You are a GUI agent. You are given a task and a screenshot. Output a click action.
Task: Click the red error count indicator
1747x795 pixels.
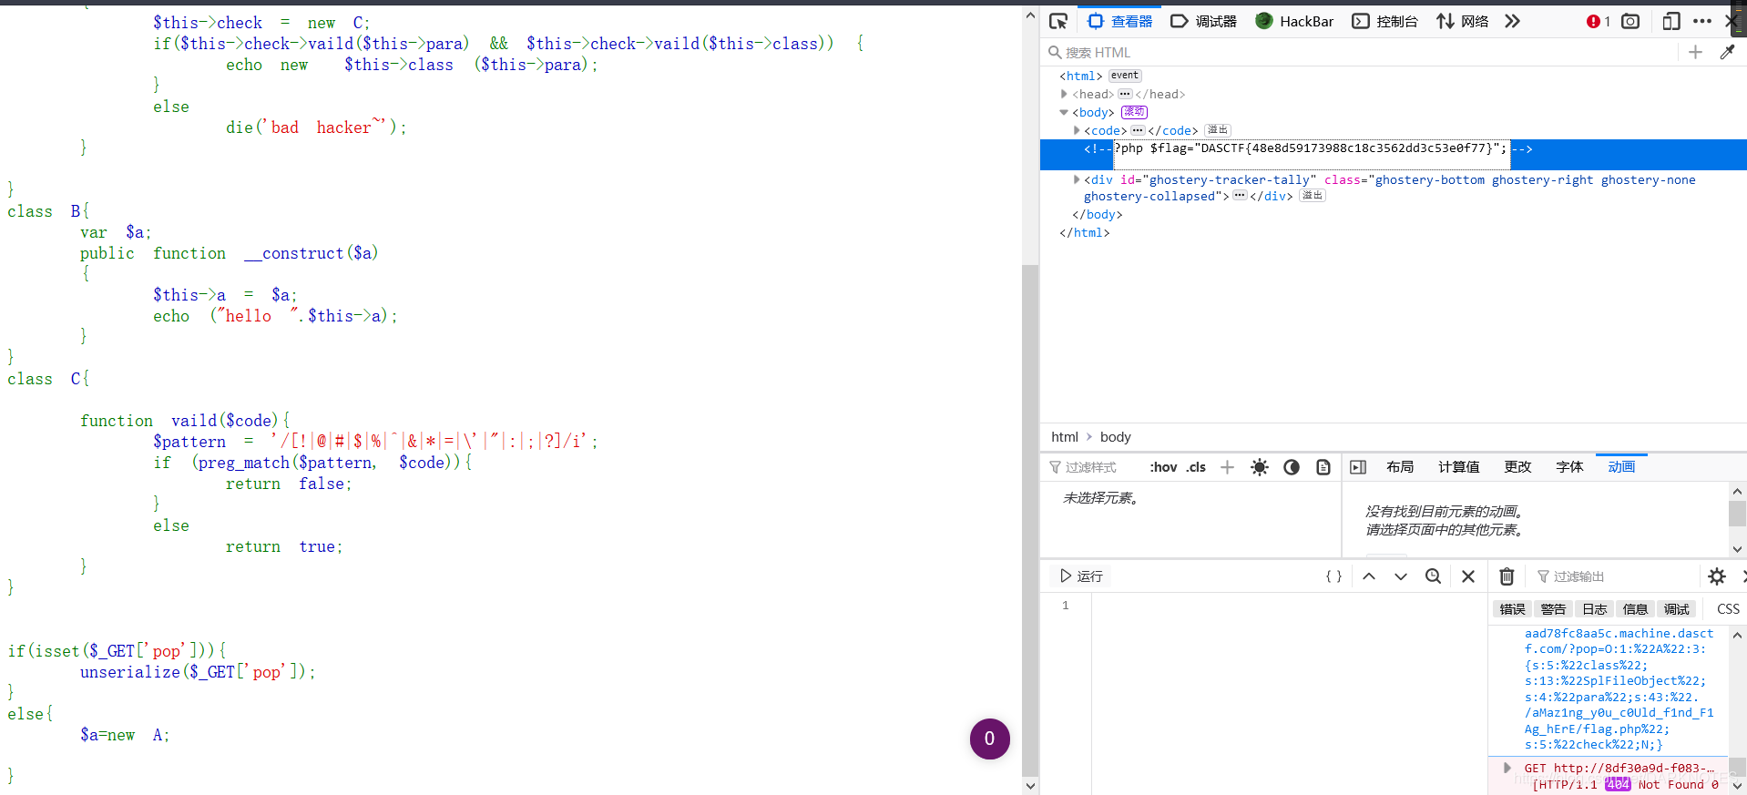coord(1599,21)
